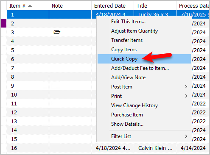
Task: Expand the Print submenu arrow
Action: [186, 96]
